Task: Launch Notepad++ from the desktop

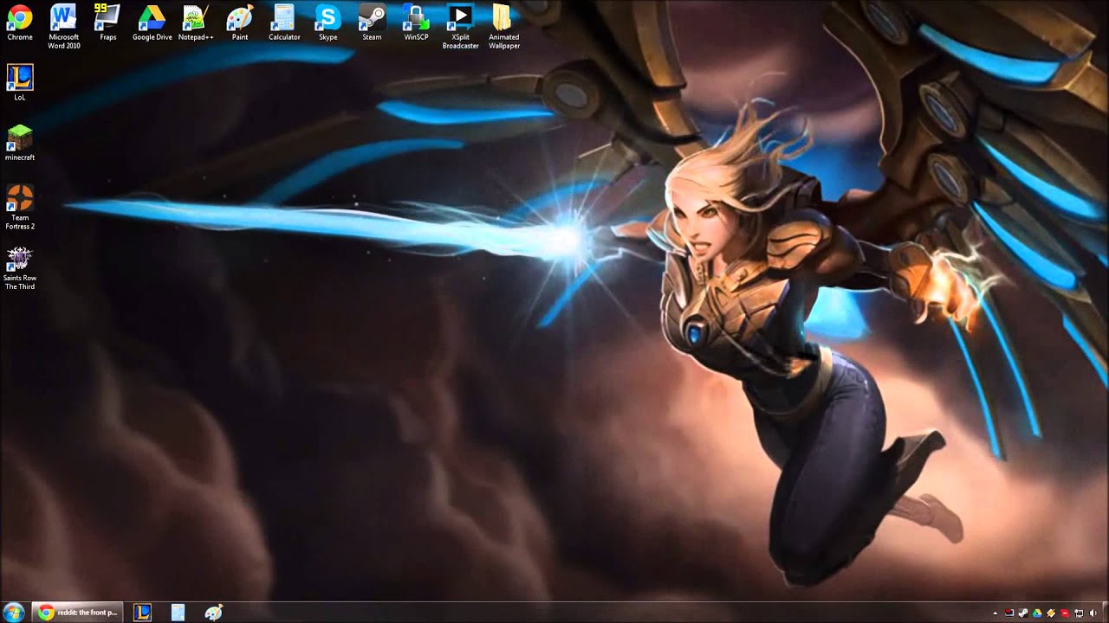Action: [x=196, y=22]
